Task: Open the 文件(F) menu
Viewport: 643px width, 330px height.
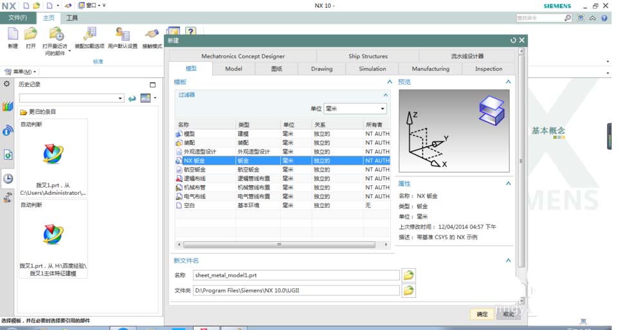Action: [x=17, y=17]
